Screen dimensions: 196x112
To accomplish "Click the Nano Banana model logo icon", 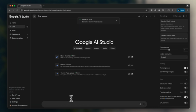I will pos(57,57).
